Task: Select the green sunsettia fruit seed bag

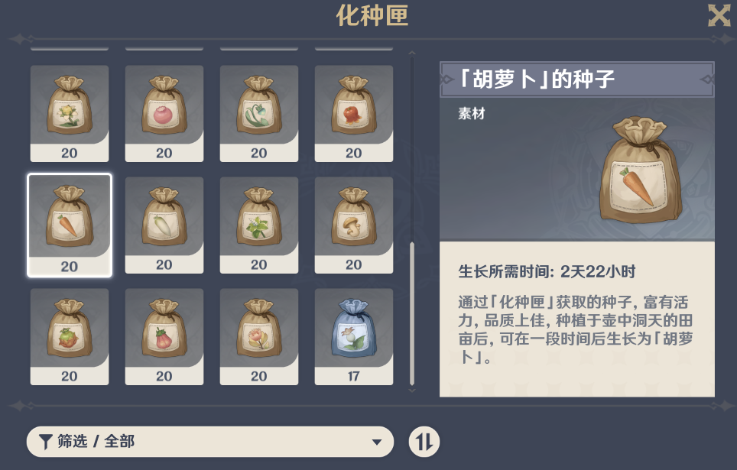Action: click(70, 336)
